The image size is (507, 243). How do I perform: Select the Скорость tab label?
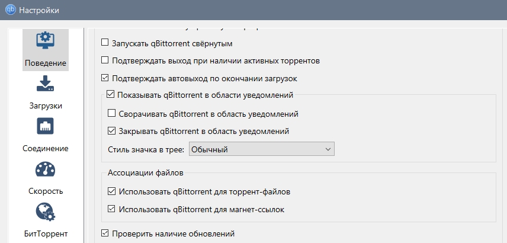click(45, 191)
